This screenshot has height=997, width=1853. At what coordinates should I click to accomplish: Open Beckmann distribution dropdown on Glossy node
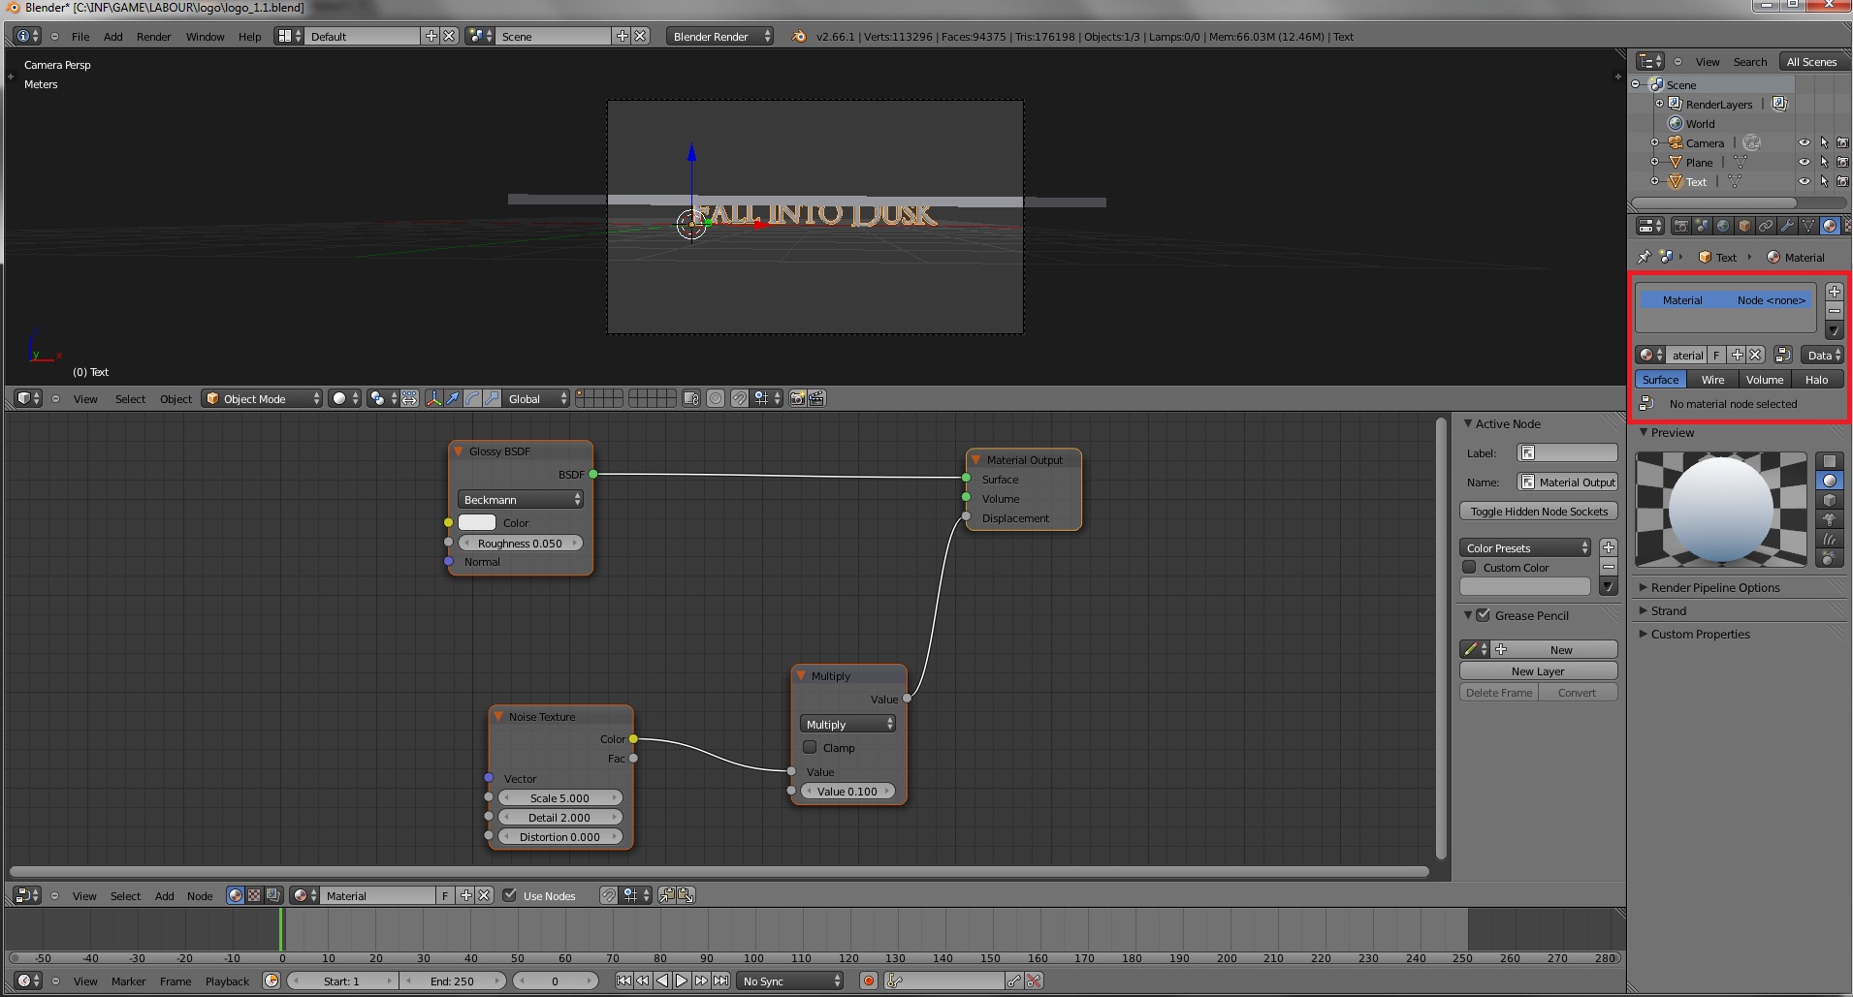pos(521,499)
